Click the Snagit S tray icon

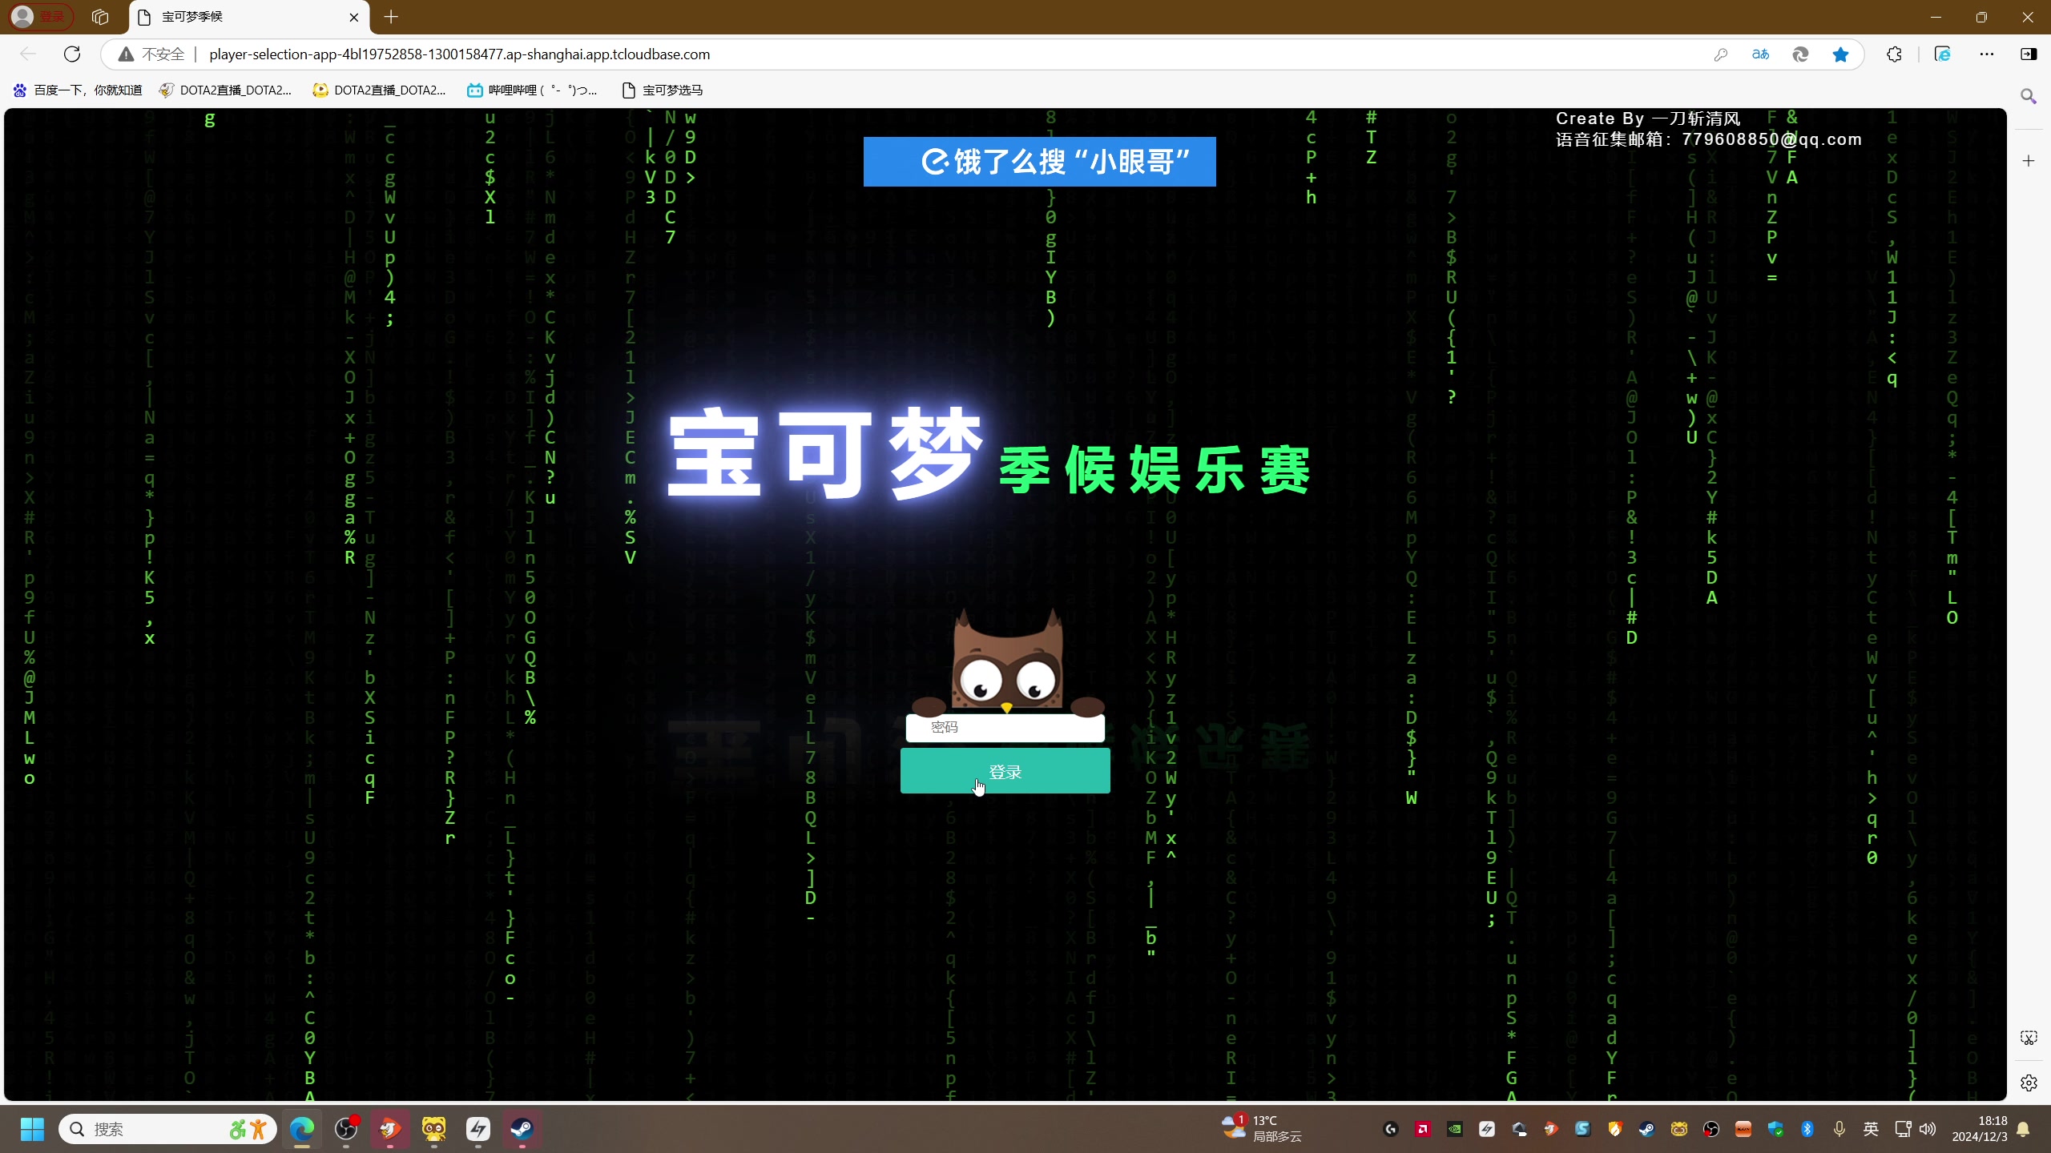click(x=1583, y=1129)
